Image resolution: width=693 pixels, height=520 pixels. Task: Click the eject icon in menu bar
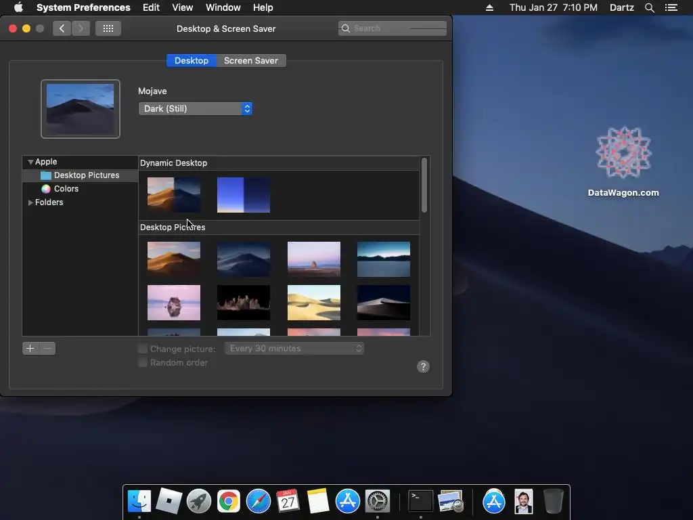click(x=489, y=7)
